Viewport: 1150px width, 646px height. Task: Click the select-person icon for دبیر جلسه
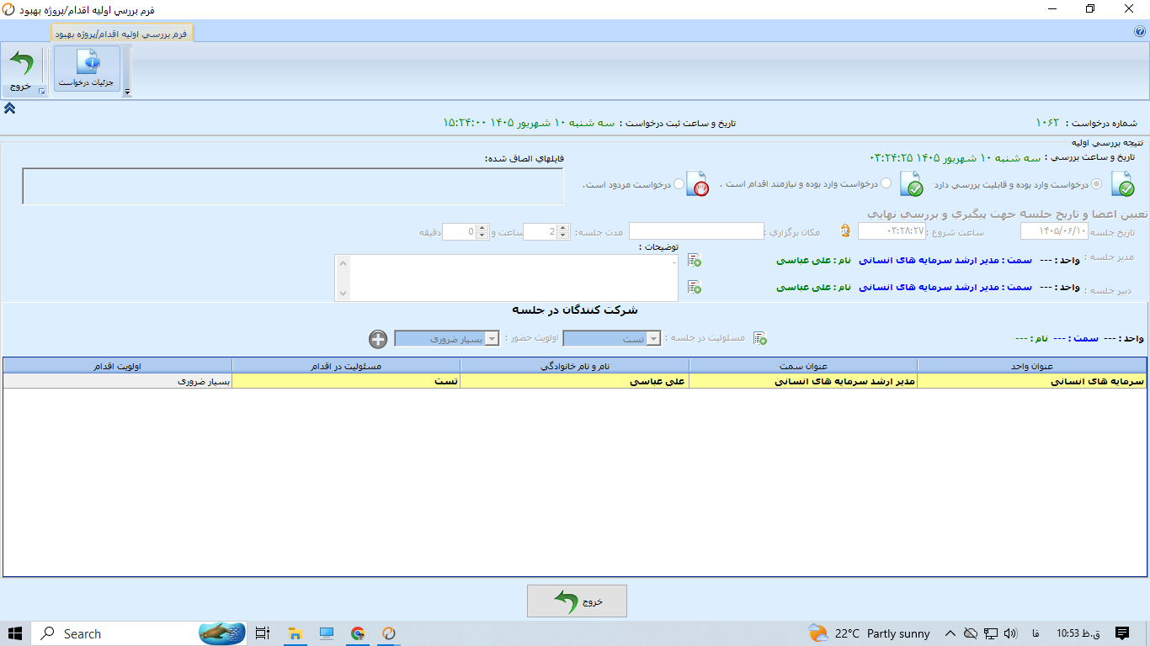click(695, 287)
